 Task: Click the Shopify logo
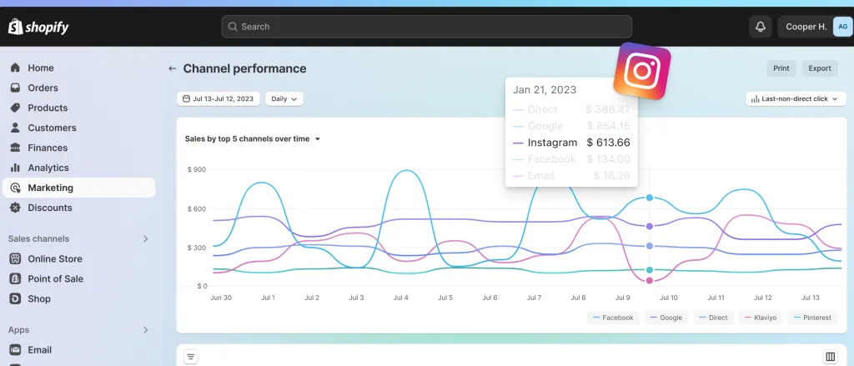point(38,26)
